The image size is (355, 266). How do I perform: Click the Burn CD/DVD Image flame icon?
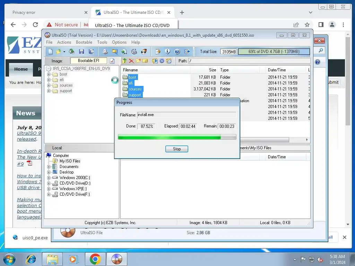click(x=144, y=52)
